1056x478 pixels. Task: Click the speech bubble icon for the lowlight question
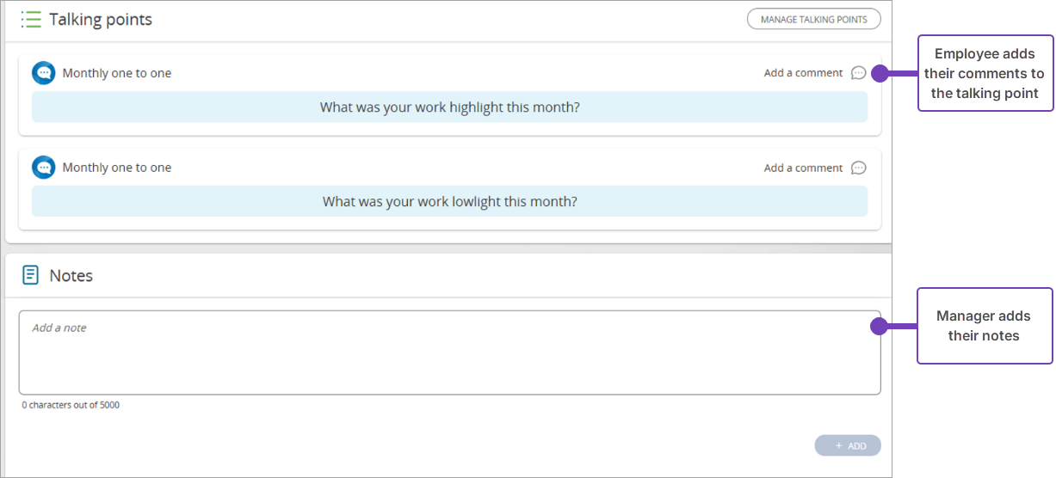858,168
